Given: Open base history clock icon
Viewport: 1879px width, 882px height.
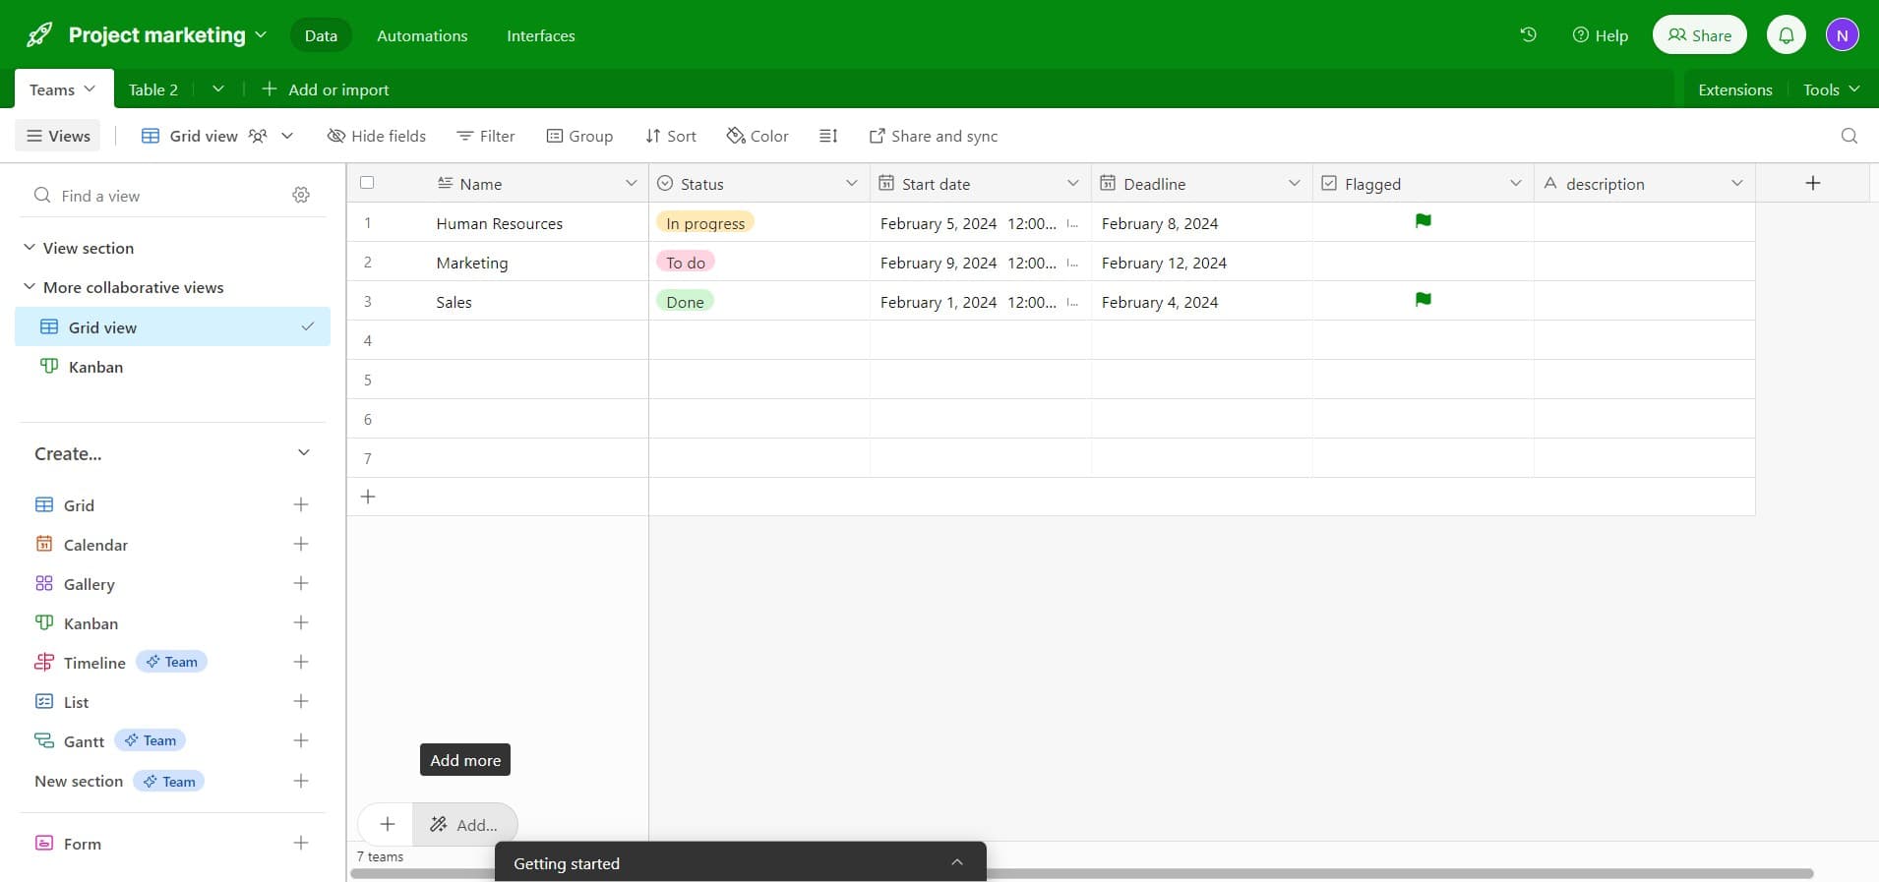Looking at the screenshot, I should click(x=1528, y=34).
